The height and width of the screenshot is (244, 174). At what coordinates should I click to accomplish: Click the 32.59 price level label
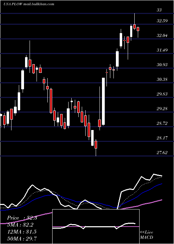(162, 21)
